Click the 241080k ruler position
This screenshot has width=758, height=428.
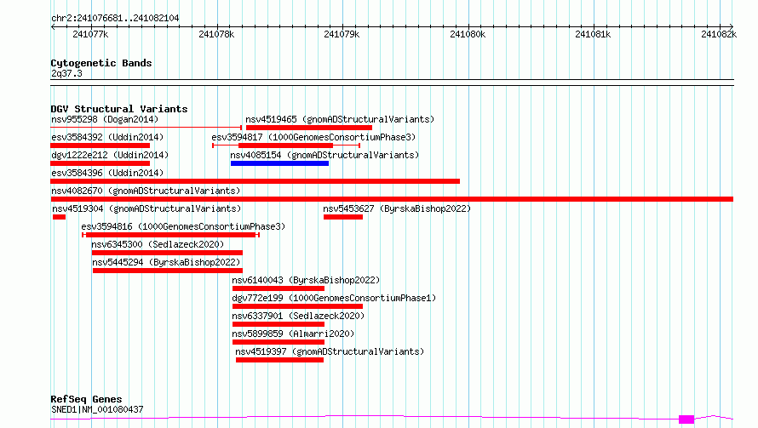[468, 34]
